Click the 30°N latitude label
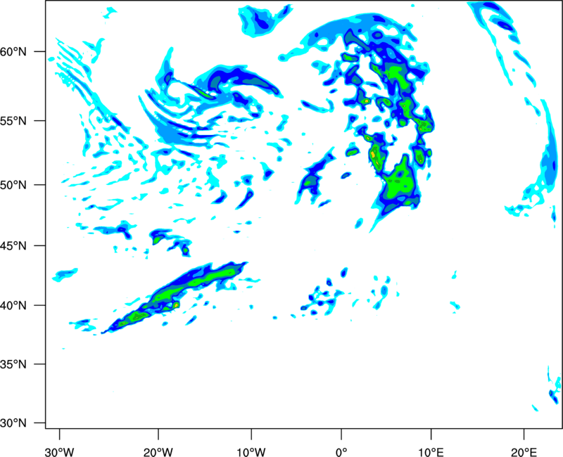 (x=13, y=423)
